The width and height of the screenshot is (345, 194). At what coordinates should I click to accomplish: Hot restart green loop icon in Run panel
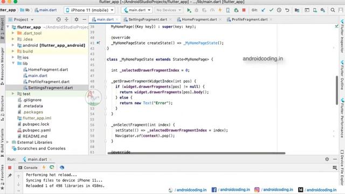click(x=52, y=168)
